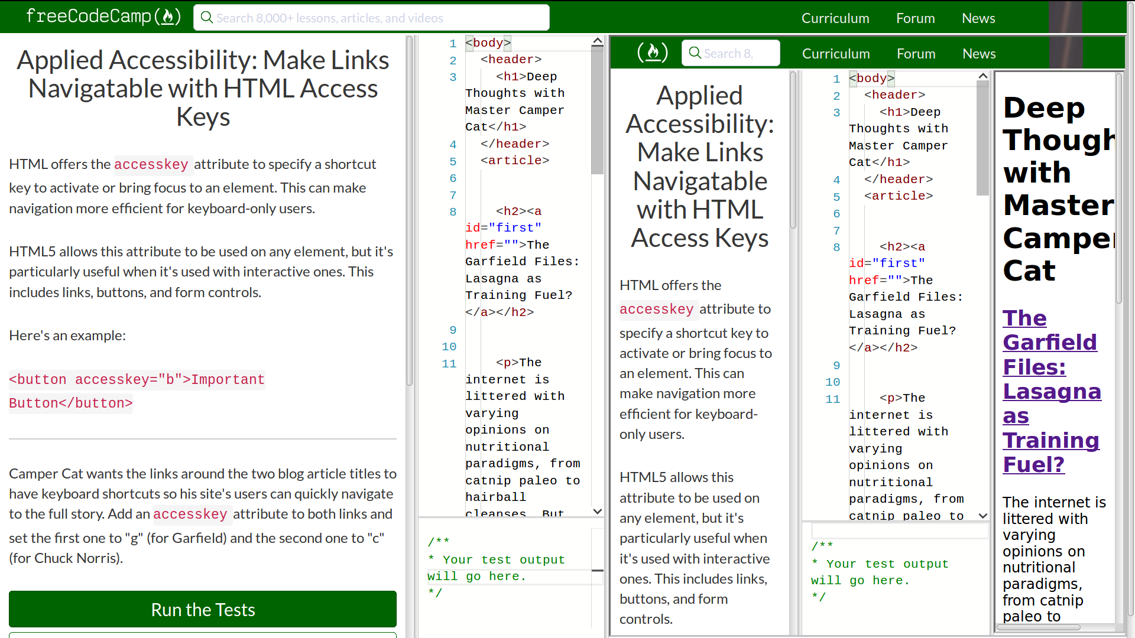Click the down arrow of main code editor scrollbar
The height and width of the screenshot is (638, 1135).
point(597,512)
